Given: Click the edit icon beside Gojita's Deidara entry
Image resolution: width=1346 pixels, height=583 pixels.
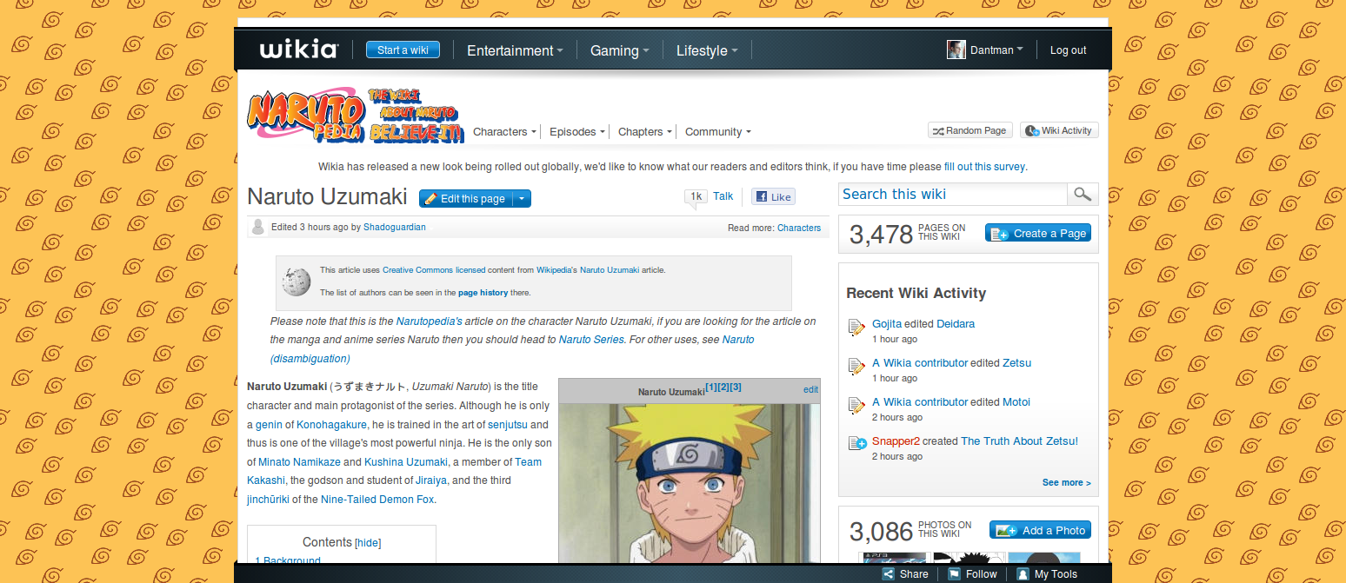Looking at the screenshot, I should pyautogui.click(x=857, y=328).
